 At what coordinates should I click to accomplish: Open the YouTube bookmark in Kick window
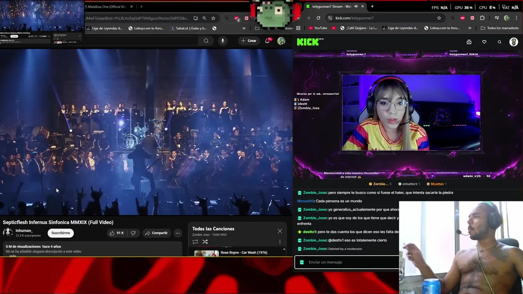coord(318,28)
